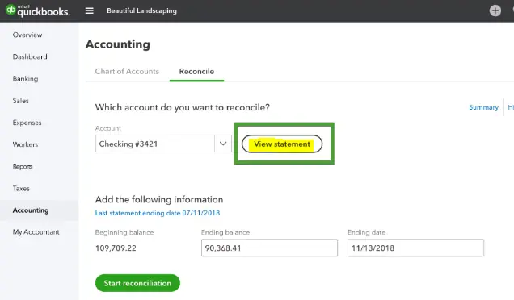Open Taxes in sidebar
Viewport: 514px width, 300px height.
tap(21, 189)
